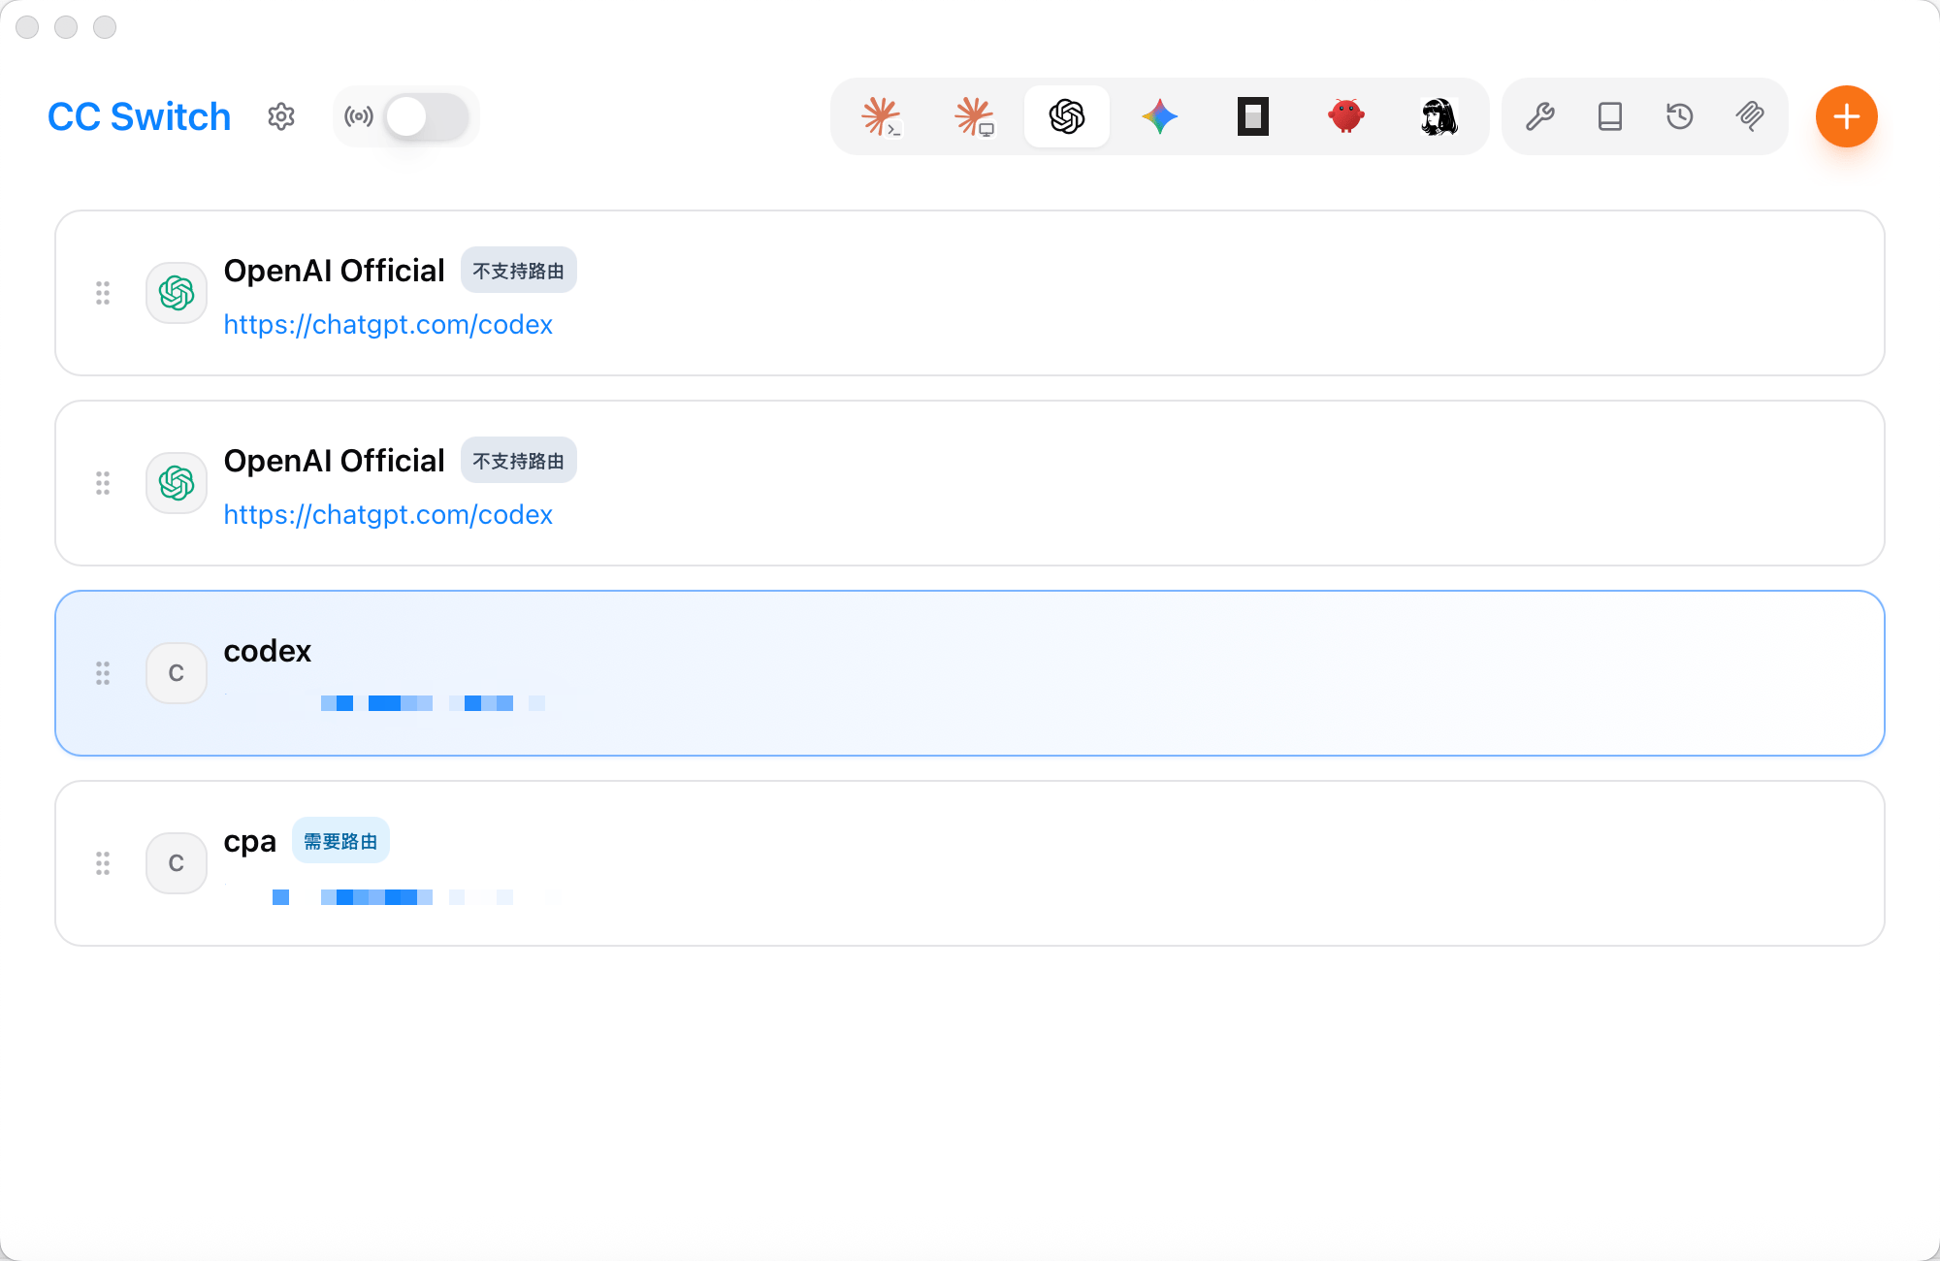Screen dimensions: 1940x1261
Task: Switch to the Claude Code terminal app tab
Action: coord(881,116)
